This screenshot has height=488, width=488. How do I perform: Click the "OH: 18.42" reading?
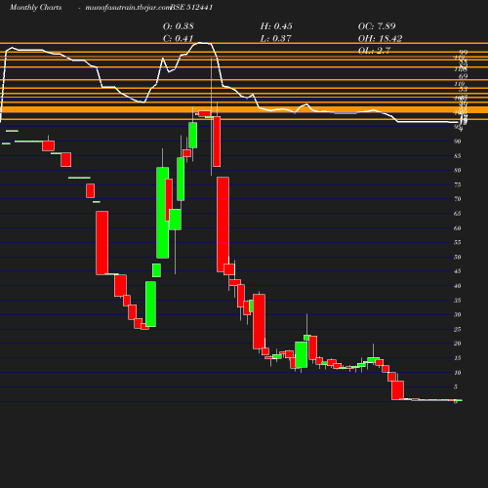380,38
